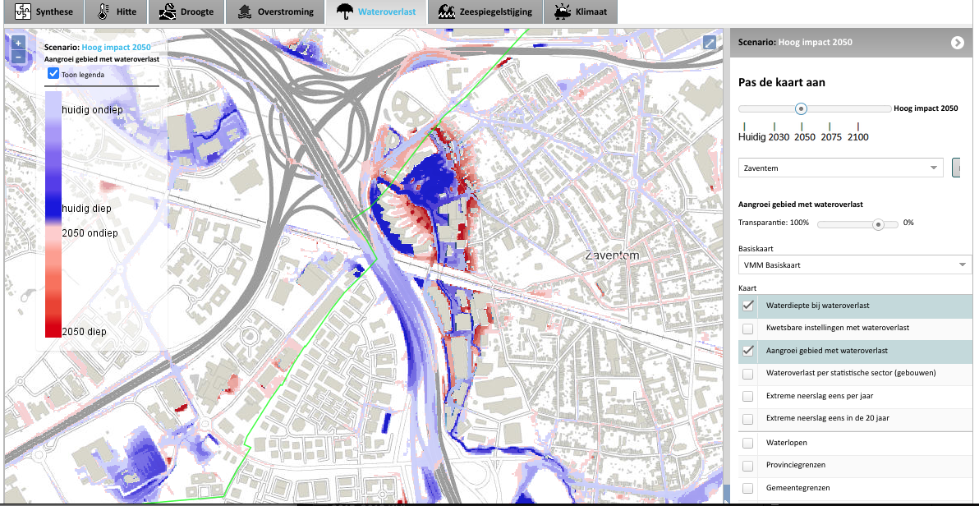Click the Droogte tab icon
Screen dimensions: 979x506
[x=168, y=12]
